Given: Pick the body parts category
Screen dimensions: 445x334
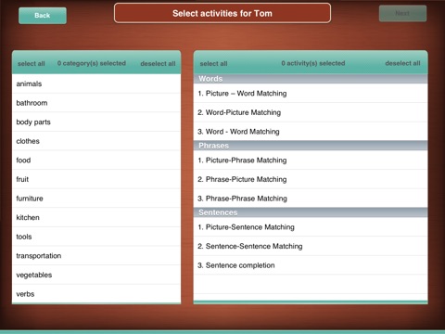Looking at the screenshot, I should (x=96, y=122).
